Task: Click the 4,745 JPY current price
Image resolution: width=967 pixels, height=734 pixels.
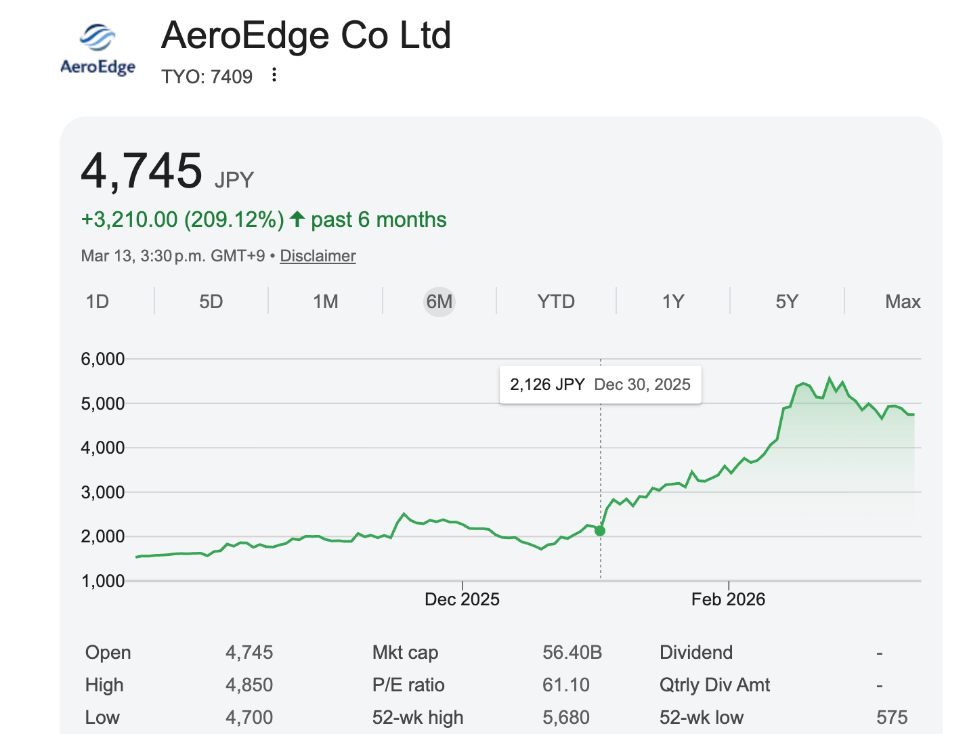Action: [167, 171]
